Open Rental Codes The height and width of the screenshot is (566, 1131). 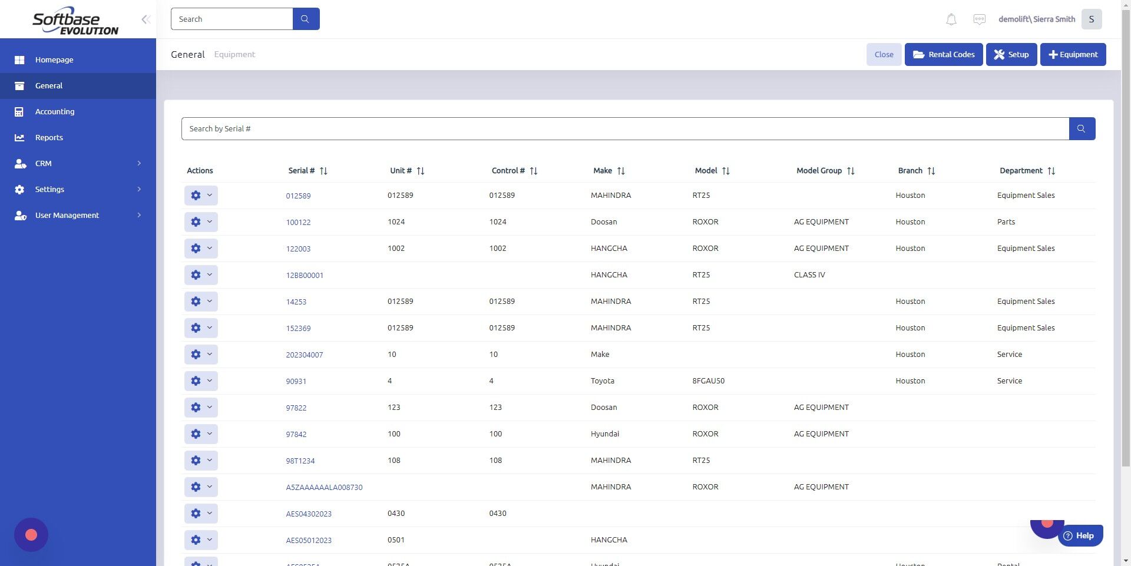point(943,54)
